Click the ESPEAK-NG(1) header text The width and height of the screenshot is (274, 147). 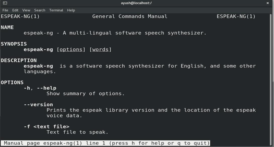[20, 16]
